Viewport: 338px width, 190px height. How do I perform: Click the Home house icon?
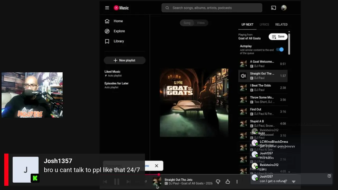pos(107,21)
